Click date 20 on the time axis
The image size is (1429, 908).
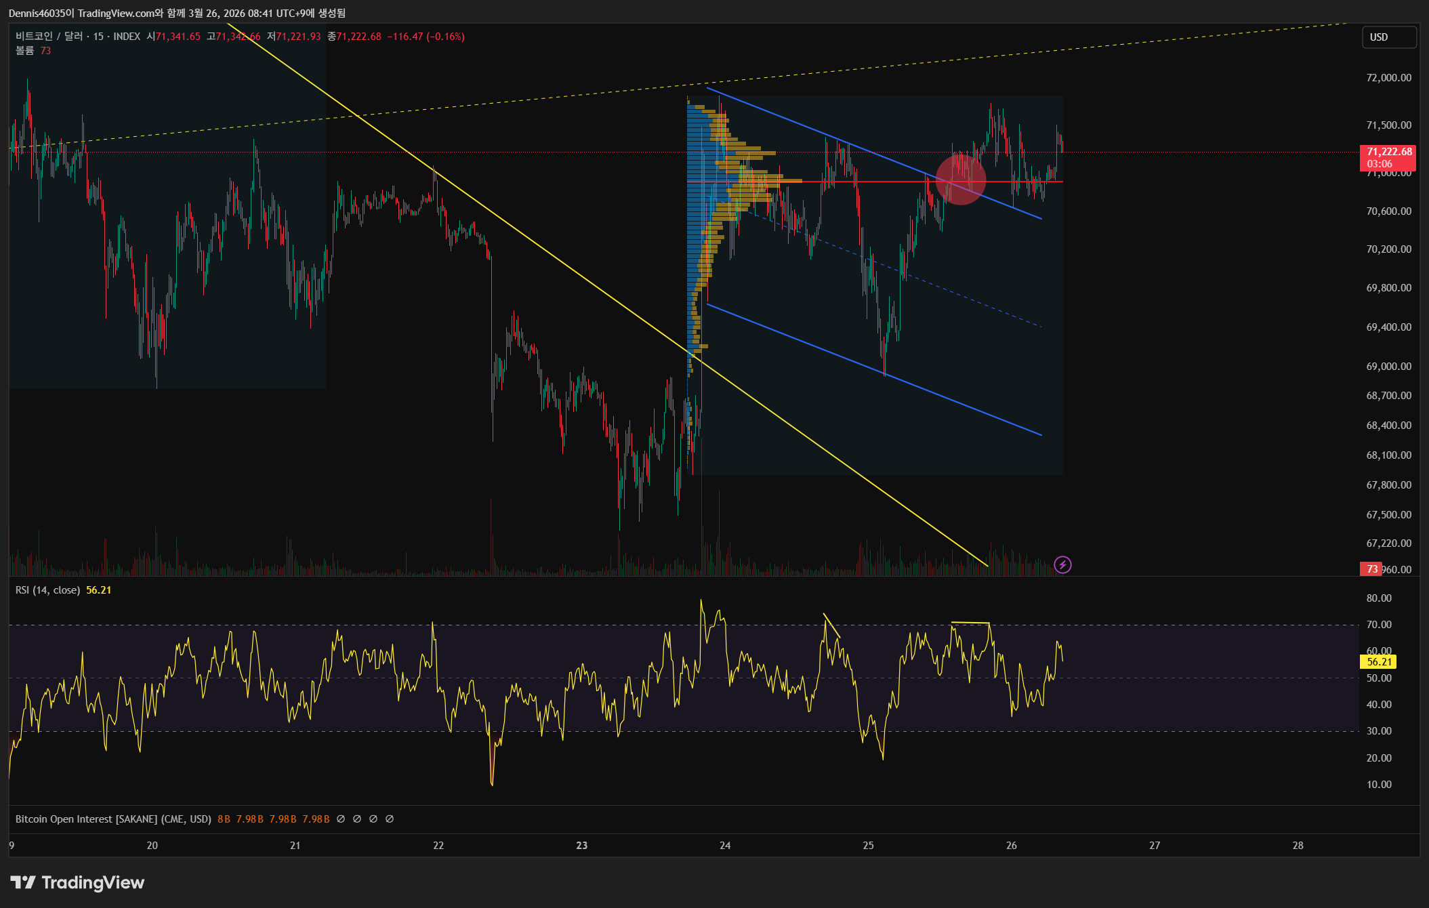click(x=152, y=846)
